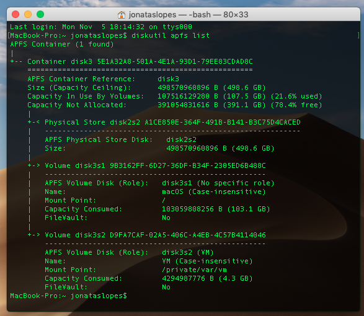Click 'Size (Capacity Ceiling):' label

[79, 87]
